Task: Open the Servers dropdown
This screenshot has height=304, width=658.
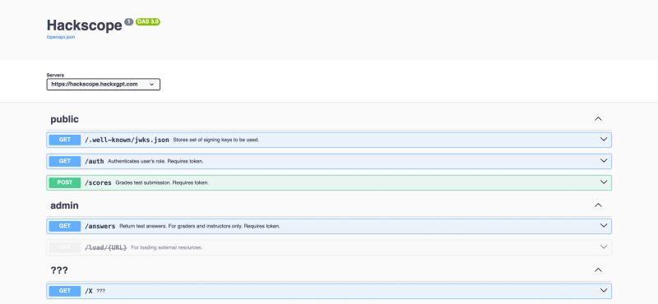Action: click(104, 85)
